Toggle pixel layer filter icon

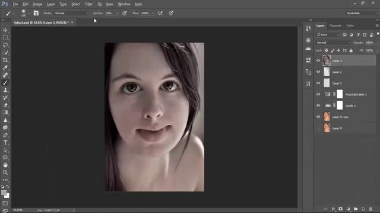344,35
